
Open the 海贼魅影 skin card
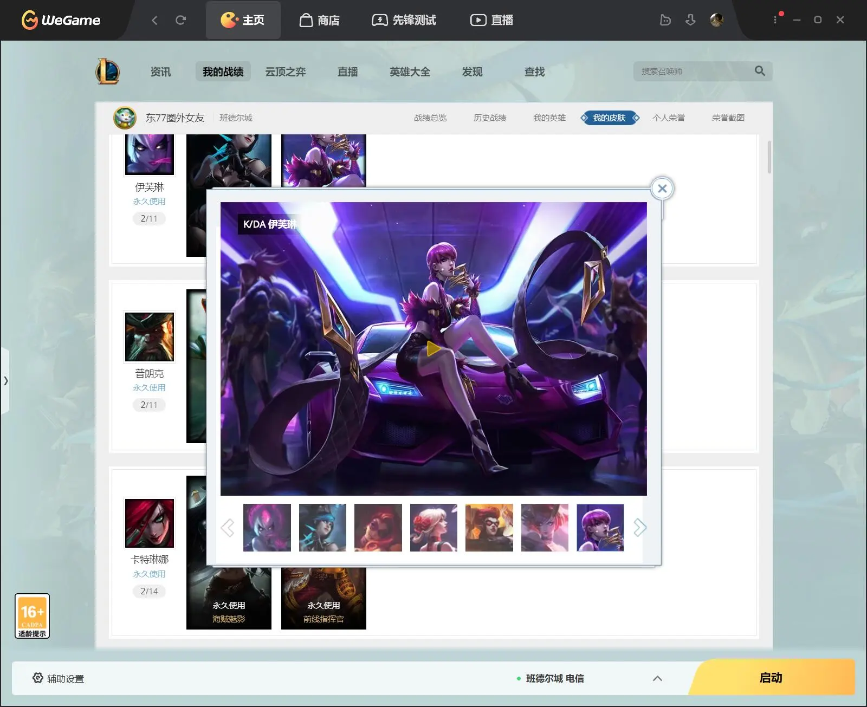coord(229,598)
